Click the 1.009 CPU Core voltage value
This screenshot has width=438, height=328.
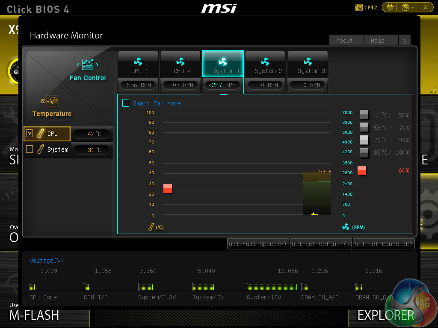[x=49, y=271]
